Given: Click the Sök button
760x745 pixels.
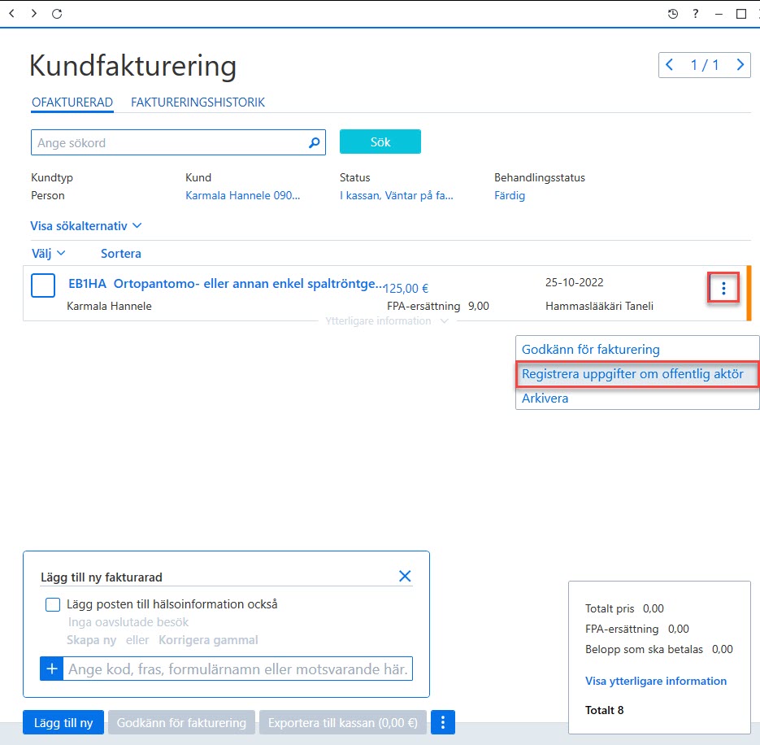Looking at the screenshot, I should 380,142.
